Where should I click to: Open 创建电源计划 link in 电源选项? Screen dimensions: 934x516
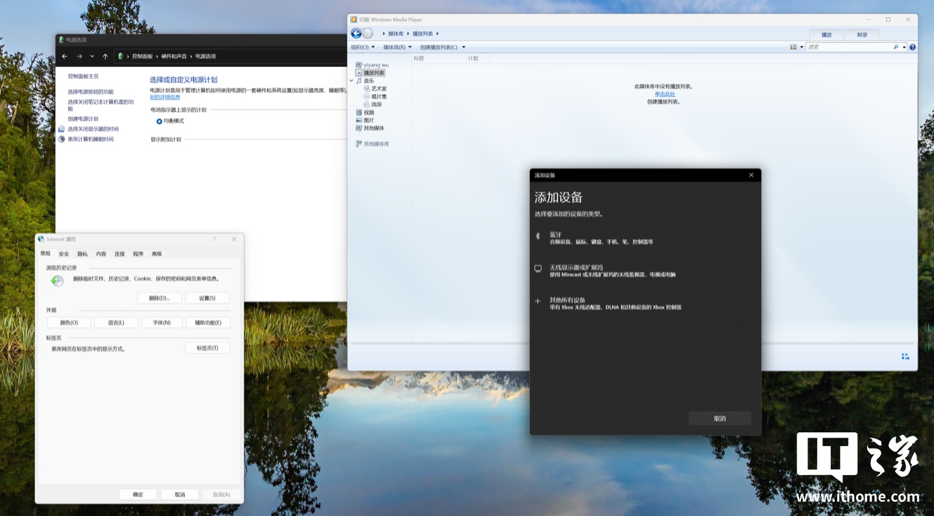(x=83, y=119)
